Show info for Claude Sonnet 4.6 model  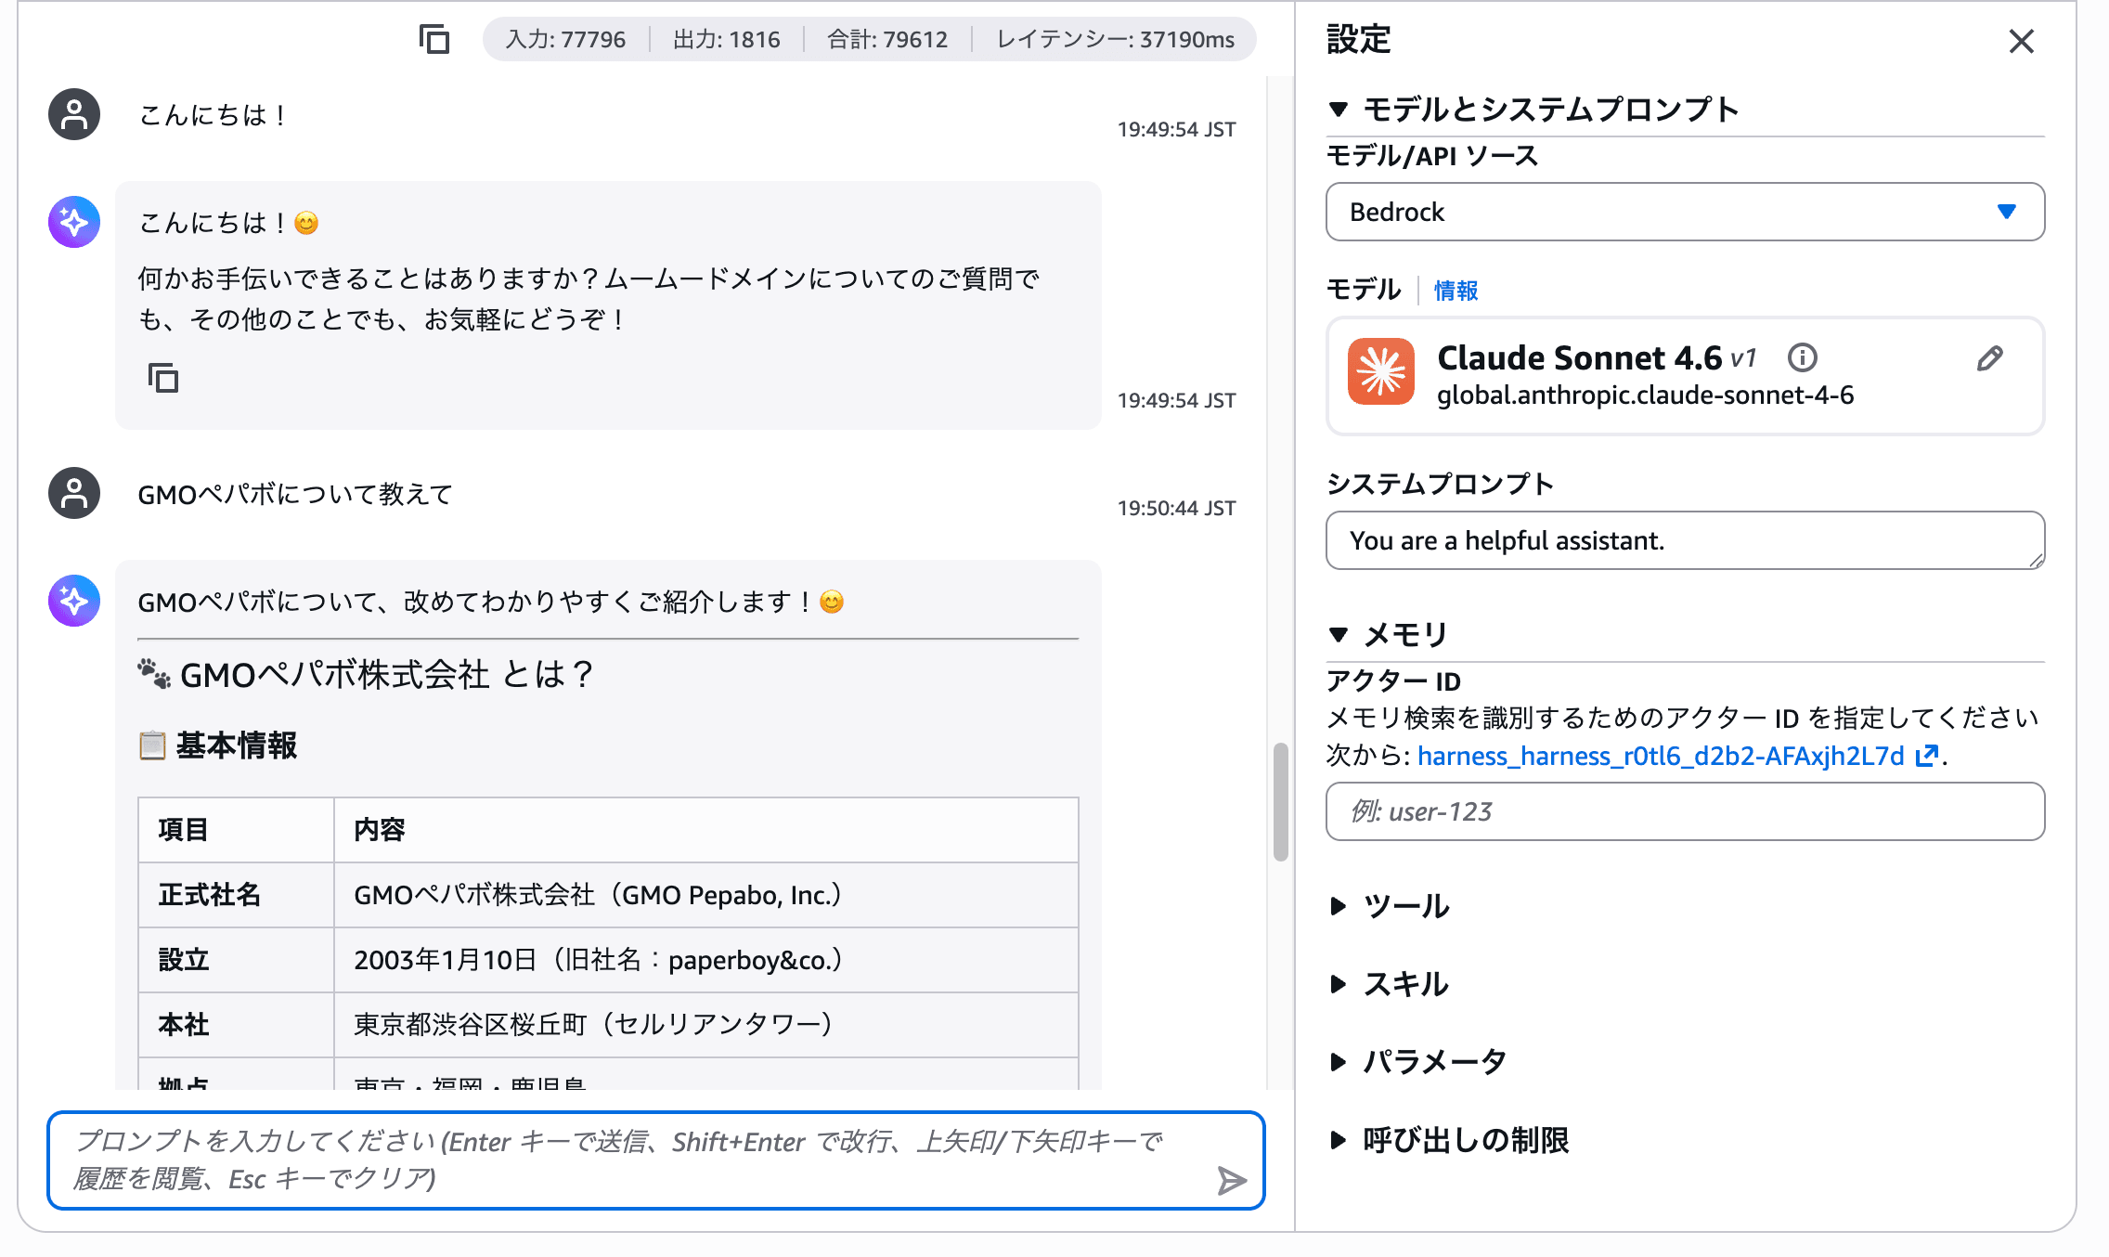coord(1802,357)
